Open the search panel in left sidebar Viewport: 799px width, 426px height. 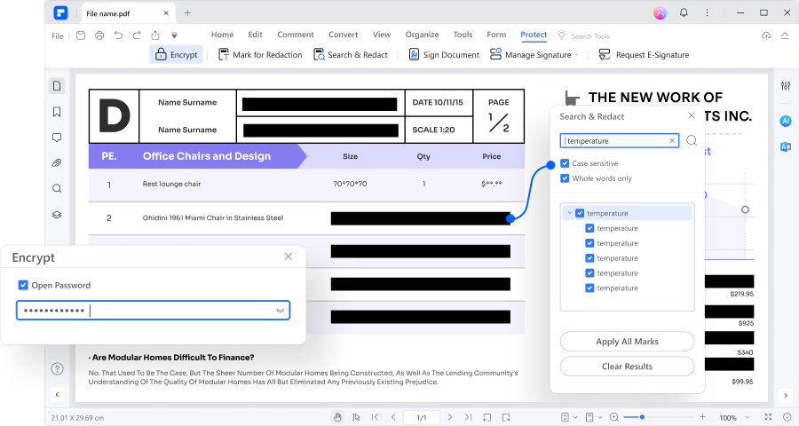57,188
